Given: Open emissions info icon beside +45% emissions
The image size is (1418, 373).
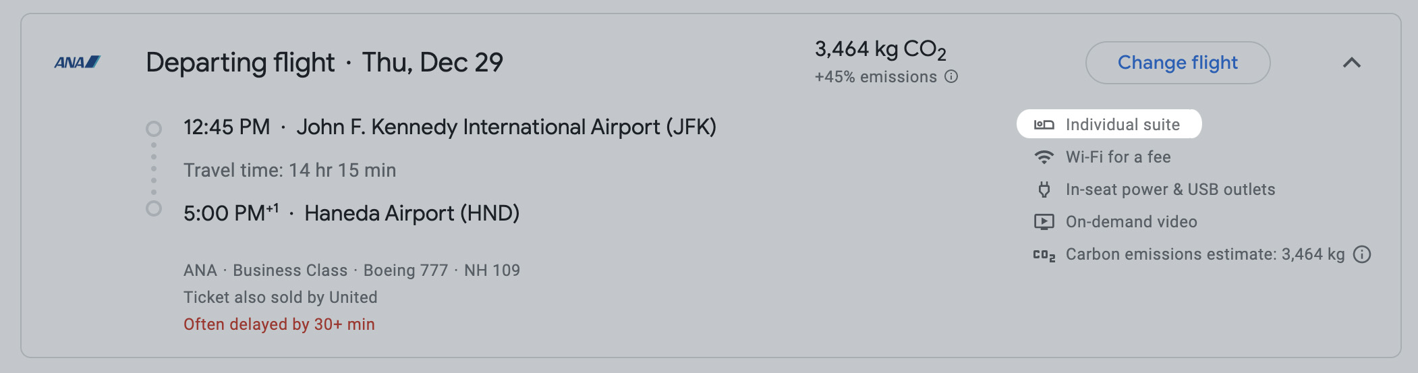Looking at the screenshot, I should (951, 76).
